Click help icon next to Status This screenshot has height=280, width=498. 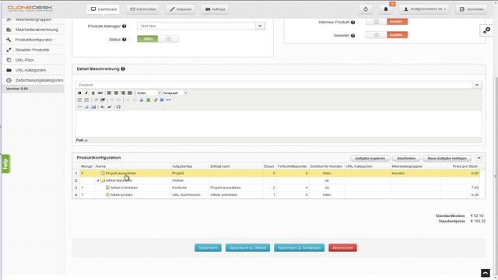pyautogui.click(x=124, y=40)
